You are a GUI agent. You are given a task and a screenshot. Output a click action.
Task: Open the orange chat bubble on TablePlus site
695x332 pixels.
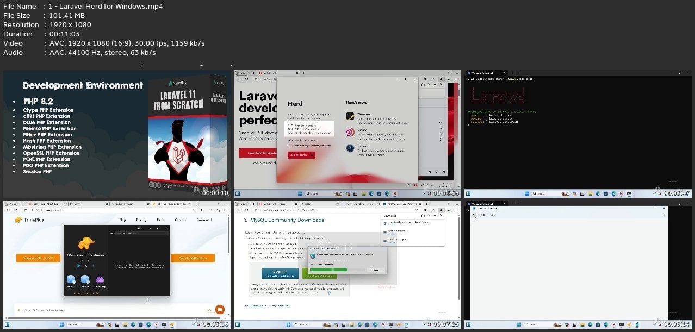point(219,309)
